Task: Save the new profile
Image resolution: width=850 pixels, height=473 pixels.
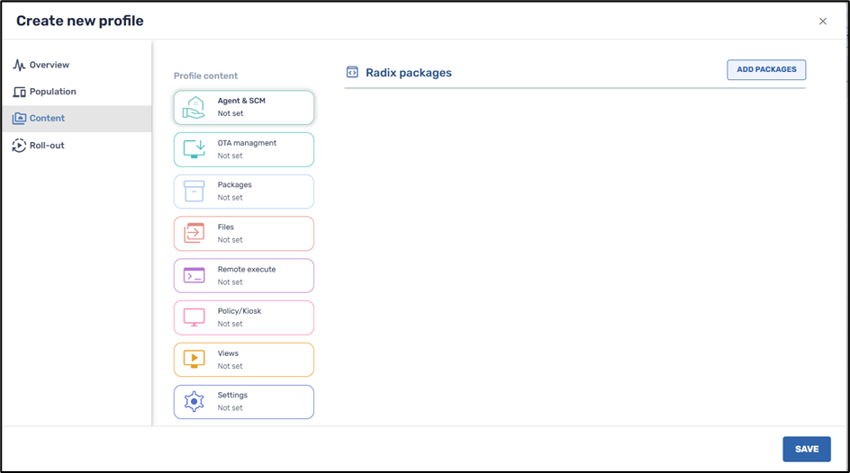Action: point(806,449)
